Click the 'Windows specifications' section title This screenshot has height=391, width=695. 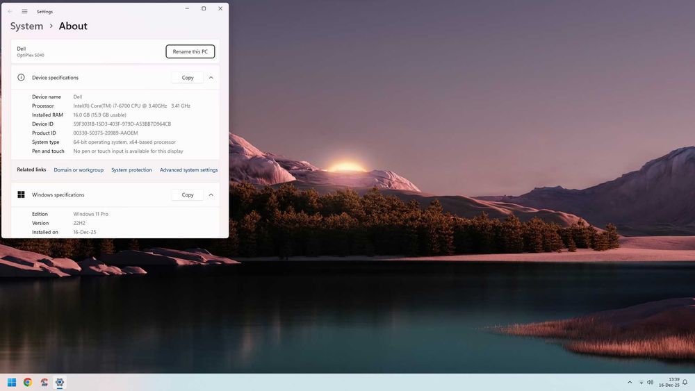tap(58, 195)
